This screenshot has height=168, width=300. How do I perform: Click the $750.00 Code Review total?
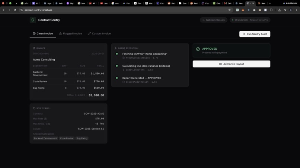tap(99, 82)
